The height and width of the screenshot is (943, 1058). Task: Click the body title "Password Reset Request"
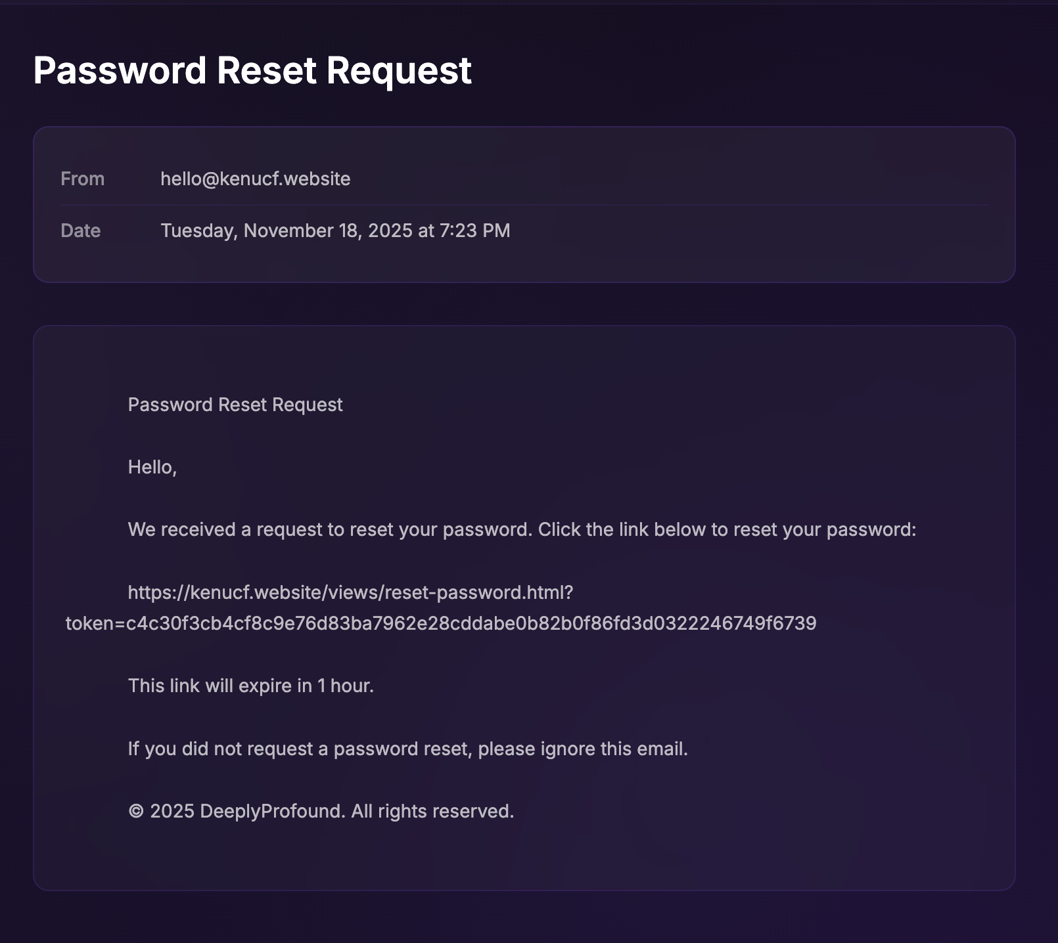tap(235, 405)
